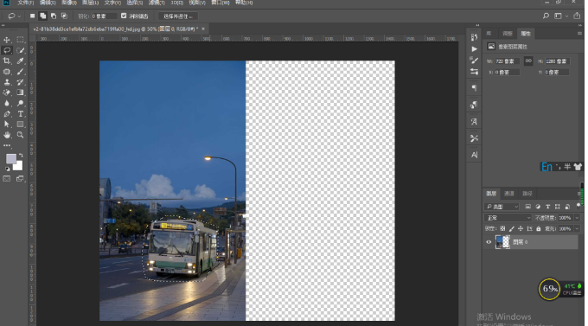Viewport: 588px width, 326px height.
Task: Select the Crop tool
Action: 7,61
